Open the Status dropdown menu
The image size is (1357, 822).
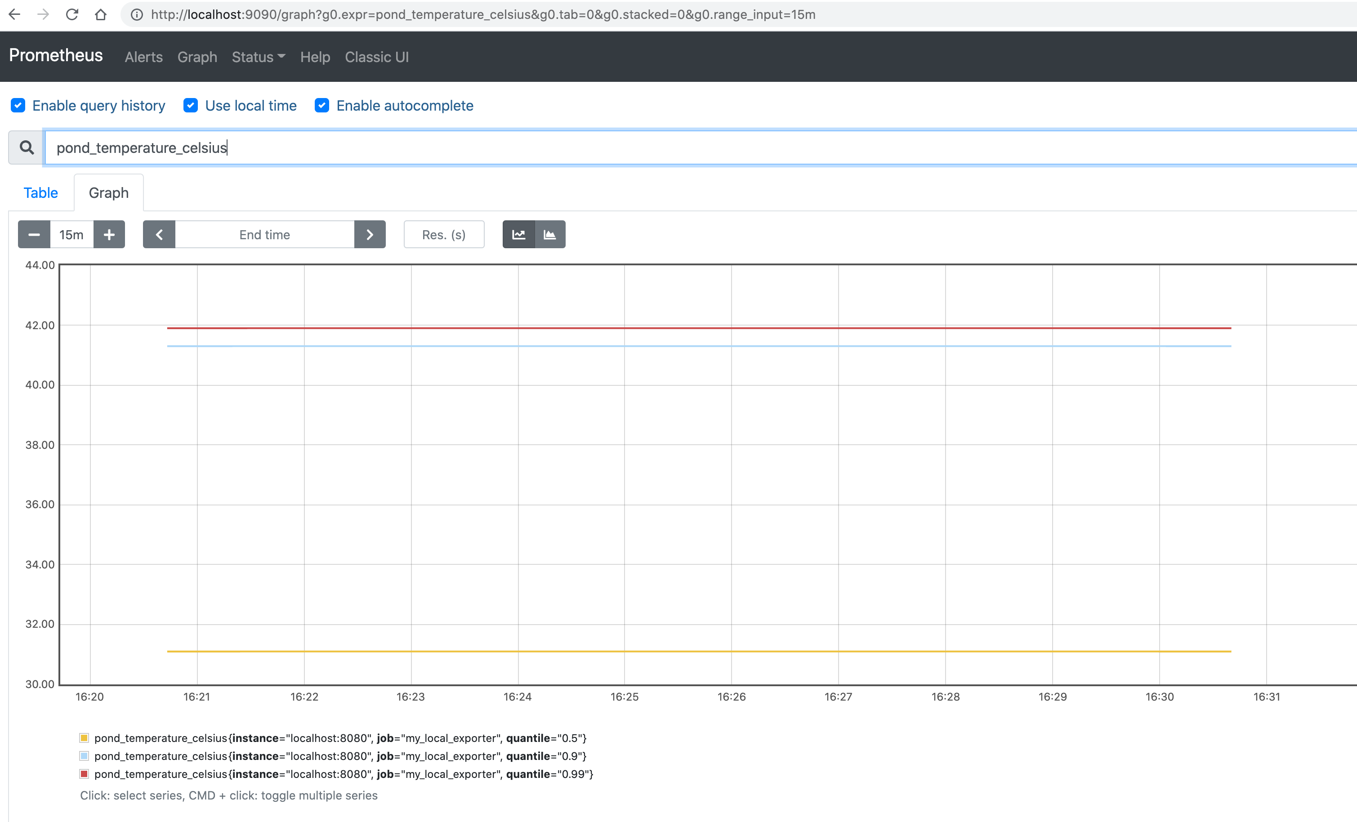[x=258, y=57]
